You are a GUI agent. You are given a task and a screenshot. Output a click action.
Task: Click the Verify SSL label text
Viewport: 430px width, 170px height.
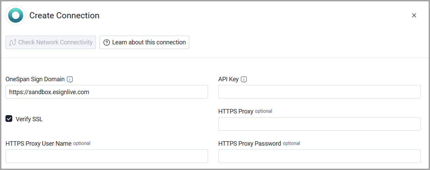point(29,119)
